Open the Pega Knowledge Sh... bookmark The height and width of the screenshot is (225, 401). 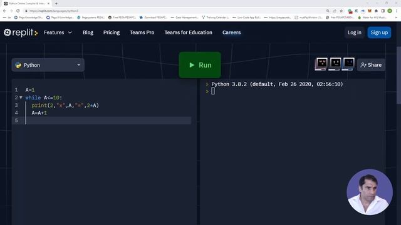coord(29,17)
